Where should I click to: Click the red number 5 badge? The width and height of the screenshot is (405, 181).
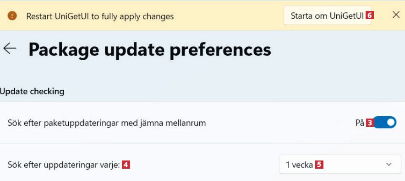319,165
